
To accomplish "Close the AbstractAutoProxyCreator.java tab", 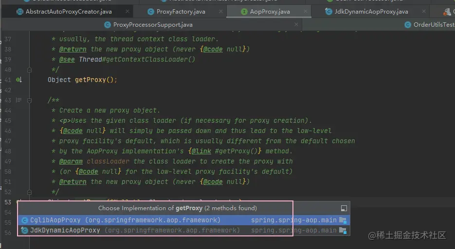I will coord(127,11).
